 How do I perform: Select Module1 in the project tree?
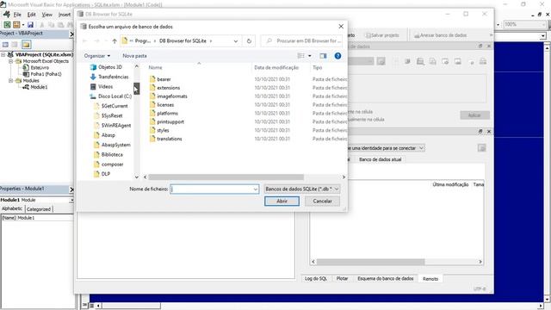click(39, 87)
